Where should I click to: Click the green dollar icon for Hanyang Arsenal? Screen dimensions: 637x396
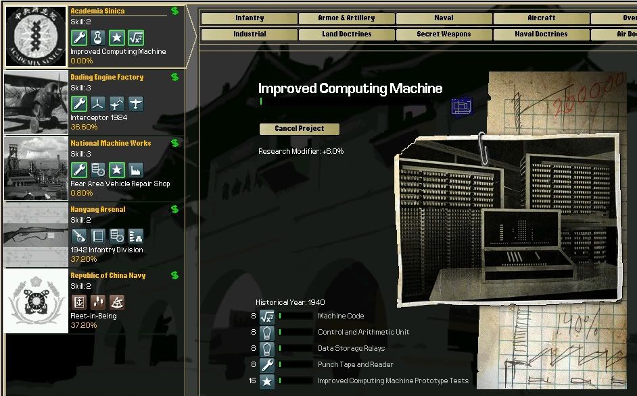(x=175, y=209)
